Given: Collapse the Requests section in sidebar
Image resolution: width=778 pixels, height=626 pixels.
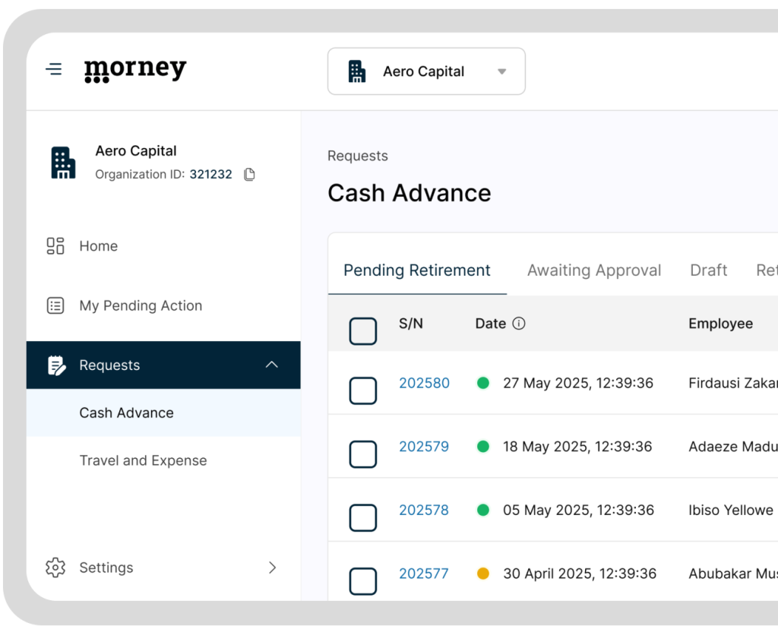Looking at the screenshot, I should (272, 365).
